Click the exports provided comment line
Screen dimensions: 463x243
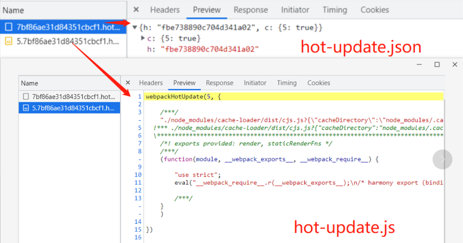pyautogui.click(x=246, y=143)
